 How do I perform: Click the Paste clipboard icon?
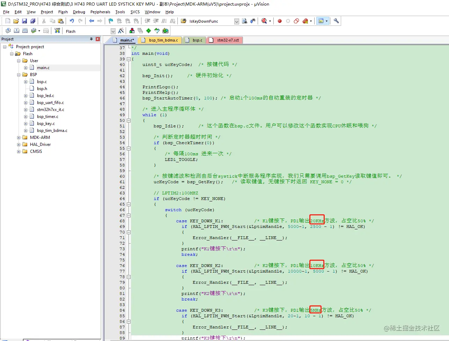click(61, 21)
